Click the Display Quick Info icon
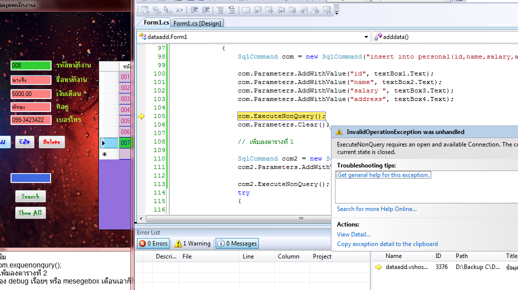This screenshot has width=518, height=290. [x=168, y=10]
